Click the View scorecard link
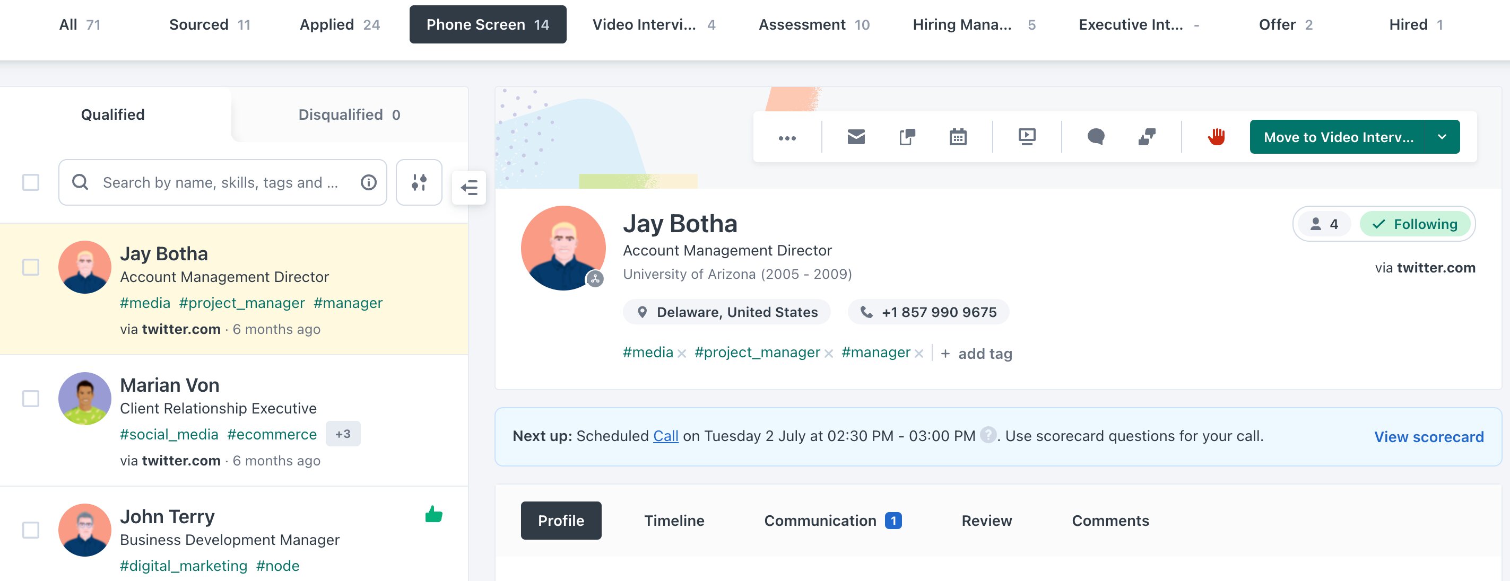Screen dimensions: 1510x581 click(x=1428, y=437)
